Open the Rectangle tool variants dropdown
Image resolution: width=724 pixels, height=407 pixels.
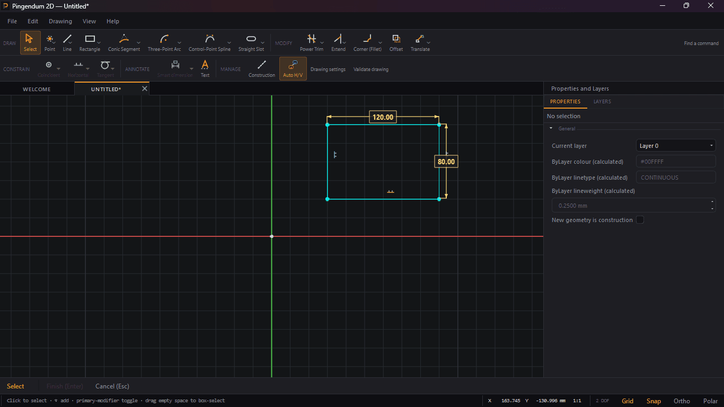pyautogui.click(x=99, y=42)
